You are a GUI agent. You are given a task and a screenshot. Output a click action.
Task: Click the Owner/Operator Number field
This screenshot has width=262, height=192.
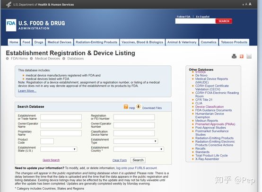[134, 125]
